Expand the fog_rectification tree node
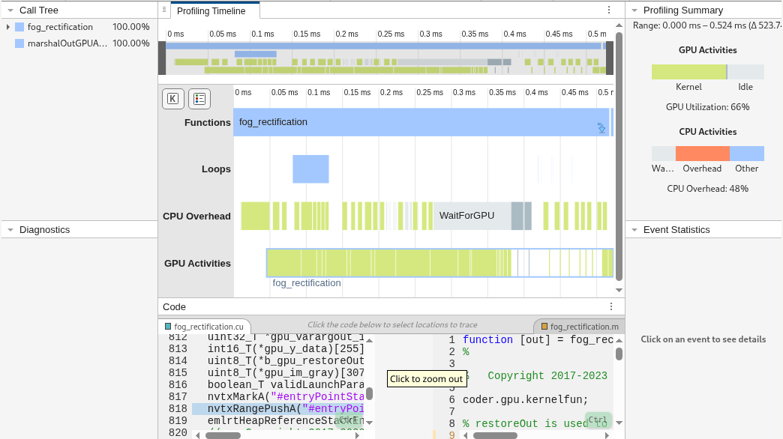Screen dimensions: 783x439 coord(8,27)
